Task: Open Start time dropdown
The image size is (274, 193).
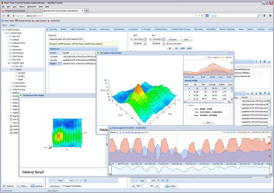Action: [145, 44]
